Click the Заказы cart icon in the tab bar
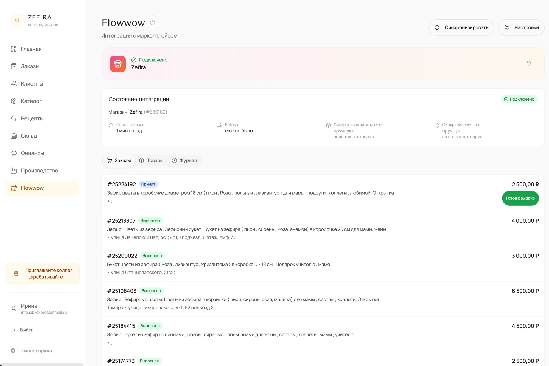The height and width of the screenshot is (366, 549). coord(110,161)
